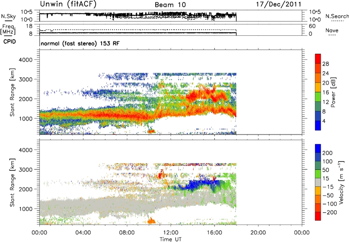
Task: Pick the yellow 16–20 dB Power color segment
Action: (318, 87)
